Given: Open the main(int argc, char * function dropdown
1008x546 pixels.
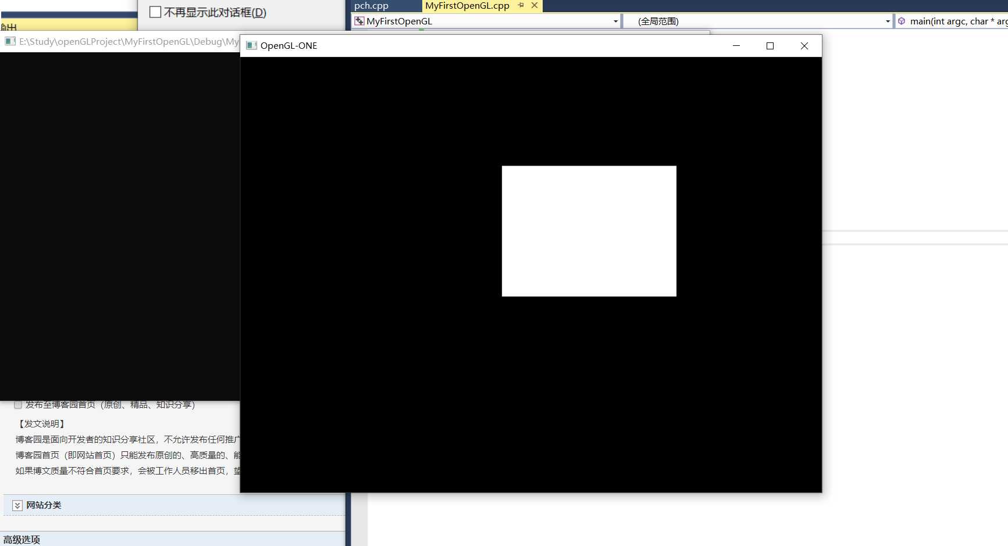Looking at the screenshot, I should pyautogui.click(x=952, y=21).
